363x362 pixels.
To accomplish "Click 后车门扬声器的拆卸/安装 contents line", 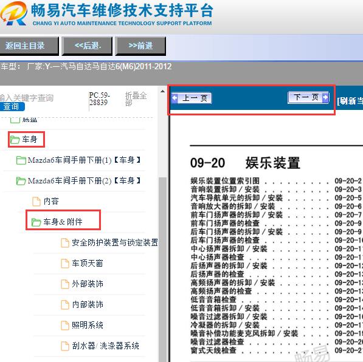I will click(276, 232).
